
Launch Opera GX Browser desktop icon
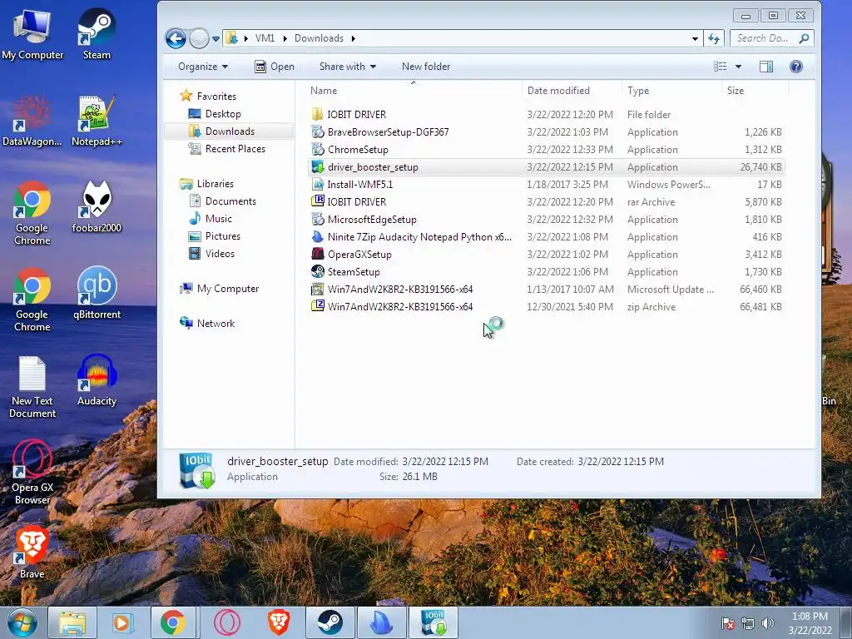coord(32,473)
